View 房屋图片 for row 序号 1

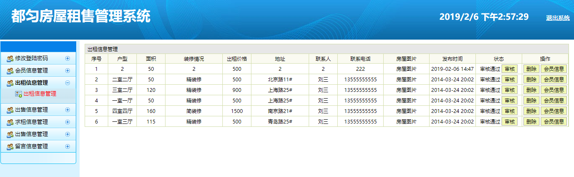(406, 69)
